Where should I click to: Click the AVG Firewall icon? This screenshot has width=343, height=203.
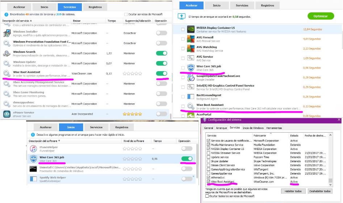pyautogui.click(x=191, y=39)
